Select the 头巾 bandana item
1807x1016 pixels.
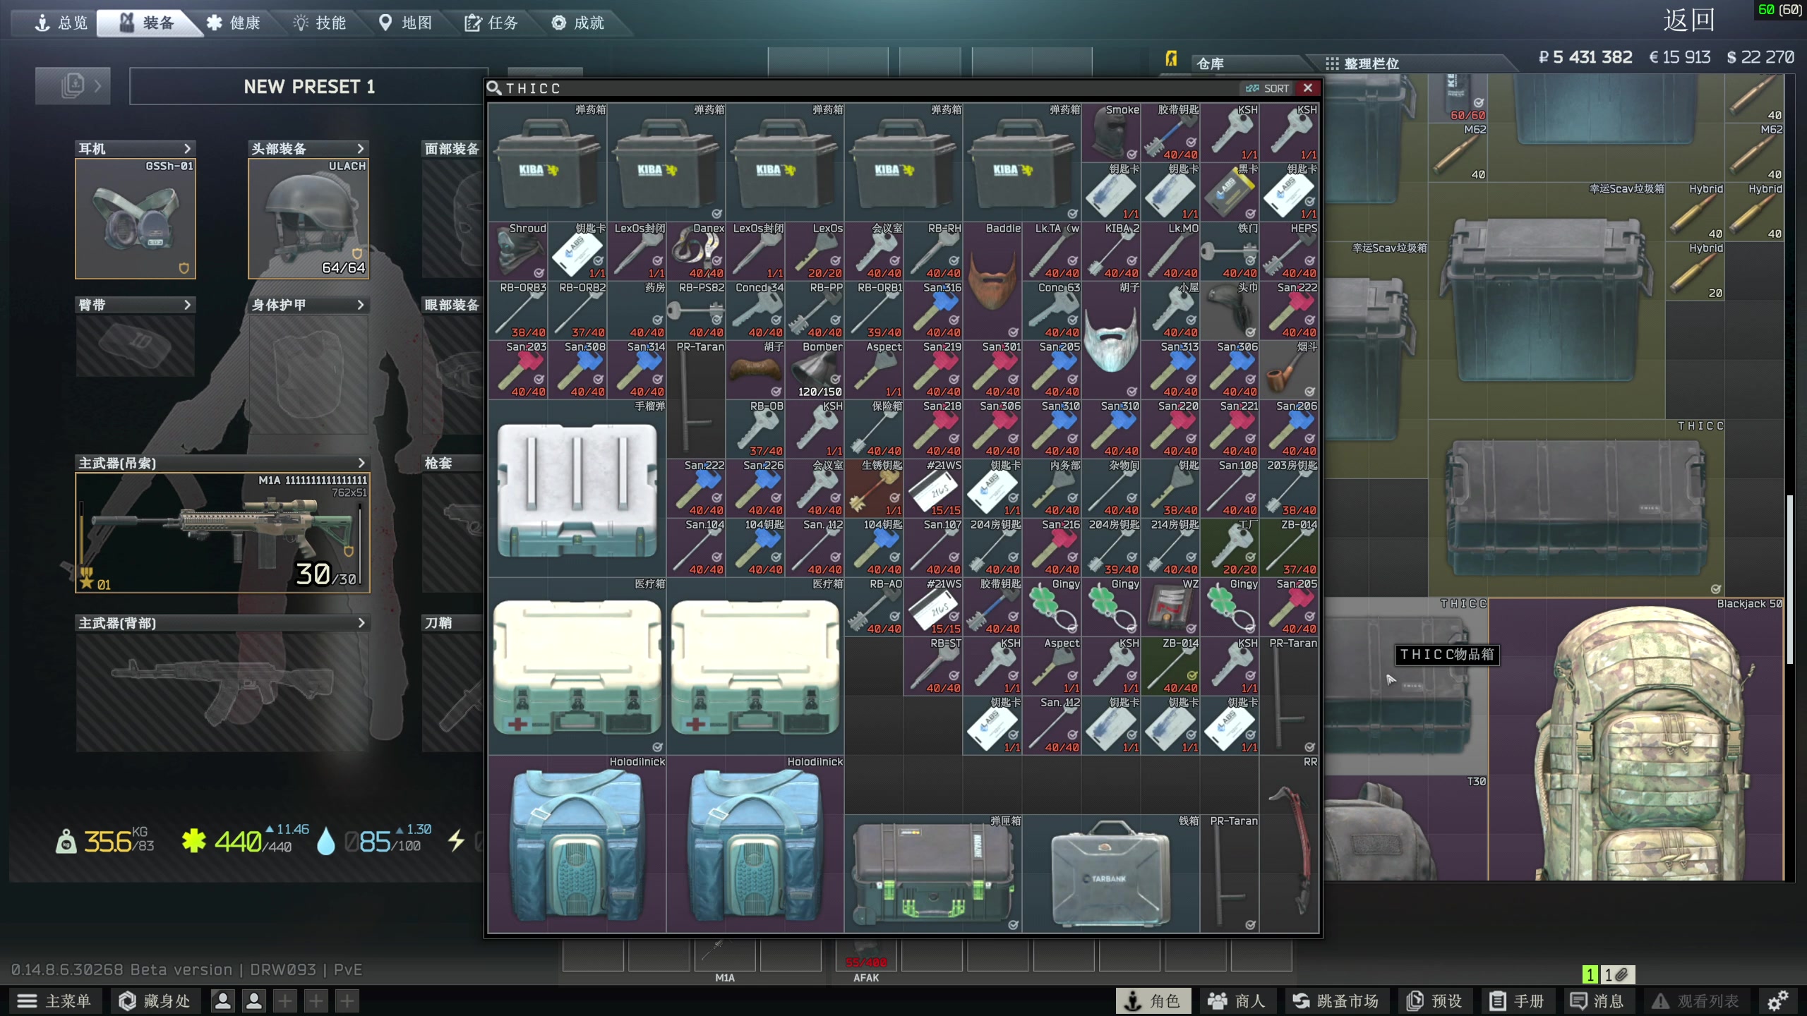click(x=1230, y=310)
